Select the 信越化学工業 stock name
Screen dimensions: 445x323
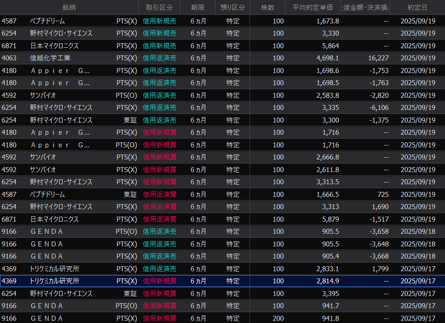click(x=50, y=58)
